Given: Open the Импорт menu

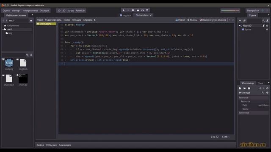Looking at the screenshot, I should click(x=16, y=11).
